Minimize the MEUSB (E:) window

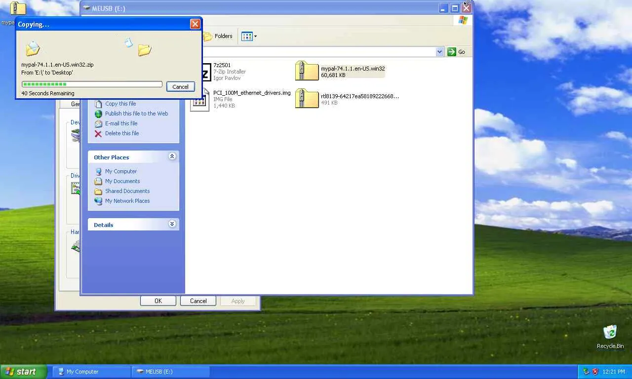[443, 8]
